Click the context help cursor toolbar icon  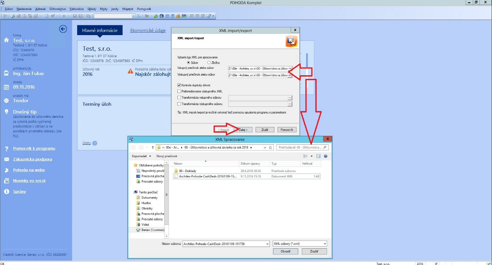(209, 16)
